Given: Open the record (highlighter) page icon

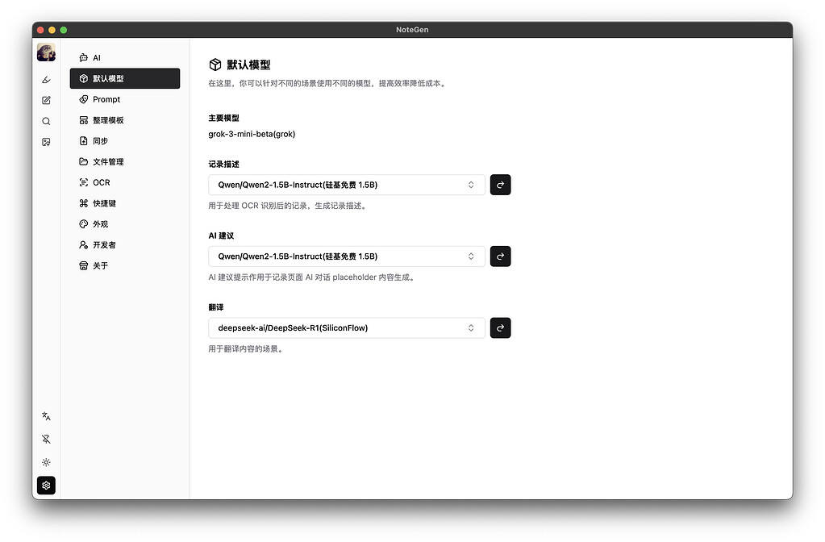Looking at the screenshot, I should (46, 80).
